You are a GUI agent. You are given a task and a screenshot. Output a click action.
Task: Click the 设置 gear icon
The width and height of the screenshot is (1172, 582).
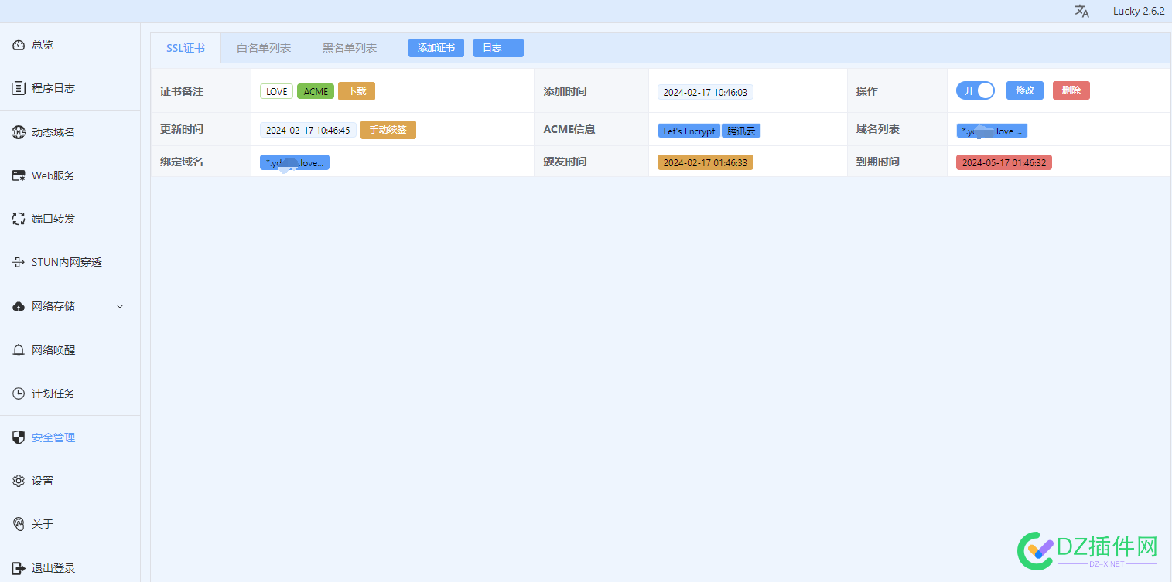[19, 481]
